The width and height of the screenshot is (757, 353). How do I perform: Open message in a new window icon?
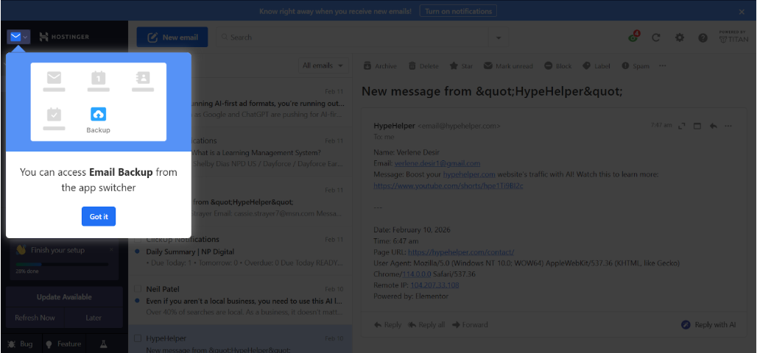point(697,126)
